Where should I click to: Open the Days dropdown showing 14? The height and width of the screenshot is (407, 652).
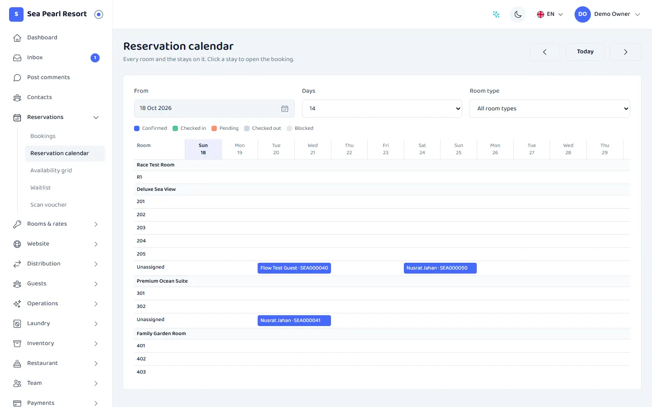pyautogui.click(x=382, y=109)
